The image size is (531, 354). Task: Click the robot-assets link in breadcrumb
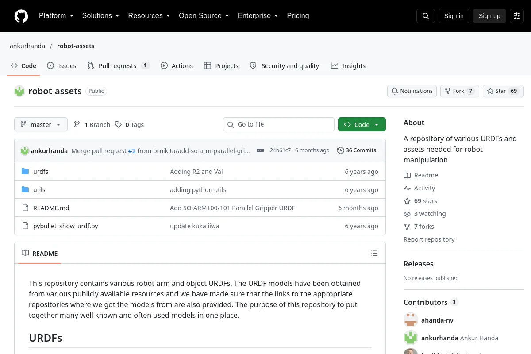click(76, 46)
